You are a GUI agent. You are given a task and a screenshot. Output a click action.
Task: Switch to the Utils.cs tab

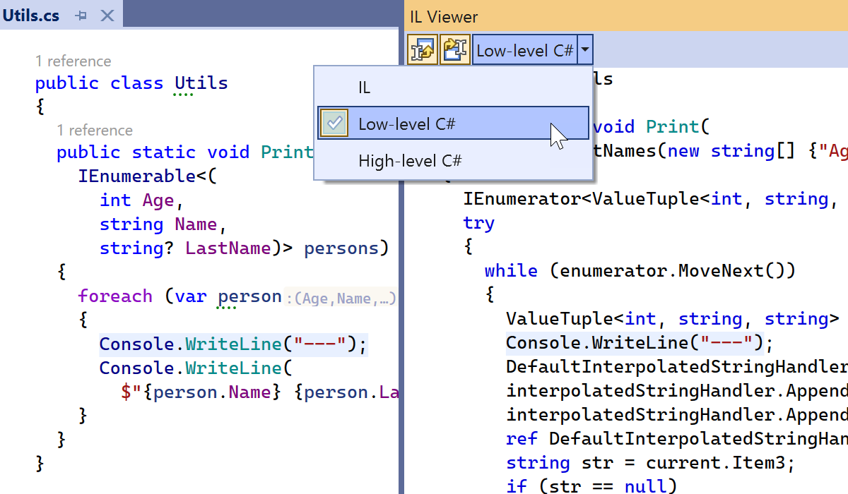coord(32,16)
